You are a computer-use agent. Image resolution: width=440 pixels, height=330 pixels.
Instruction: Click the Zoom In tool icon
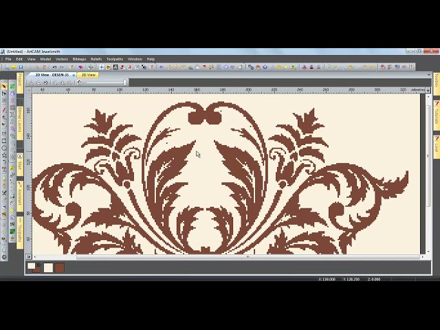32,82
